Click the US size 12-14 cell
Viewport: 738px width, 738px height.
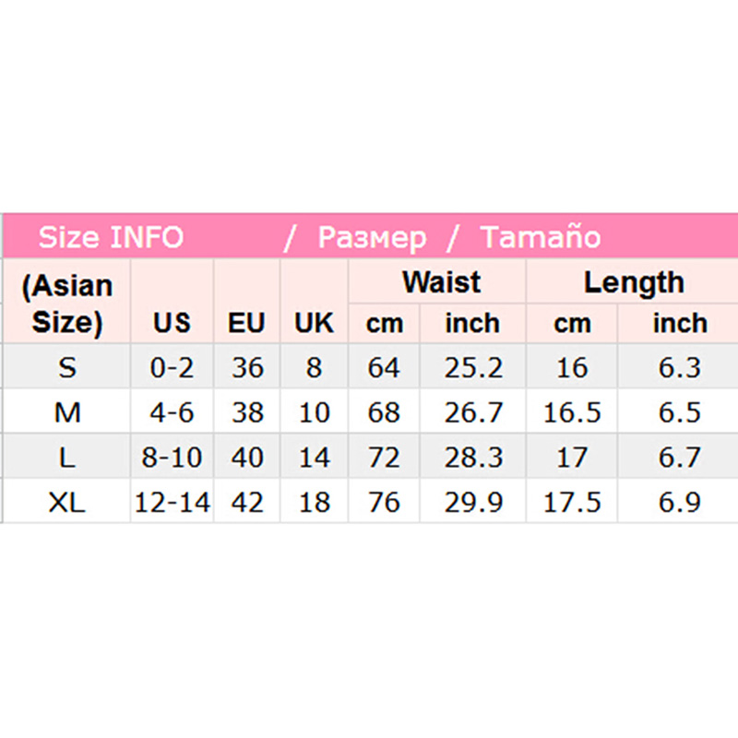[172, 503]
